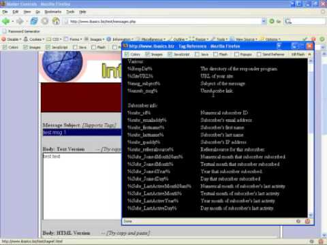Toggle JavaScript checkbox in Tag Reference window
327x245 pixels.
[170, 54]
